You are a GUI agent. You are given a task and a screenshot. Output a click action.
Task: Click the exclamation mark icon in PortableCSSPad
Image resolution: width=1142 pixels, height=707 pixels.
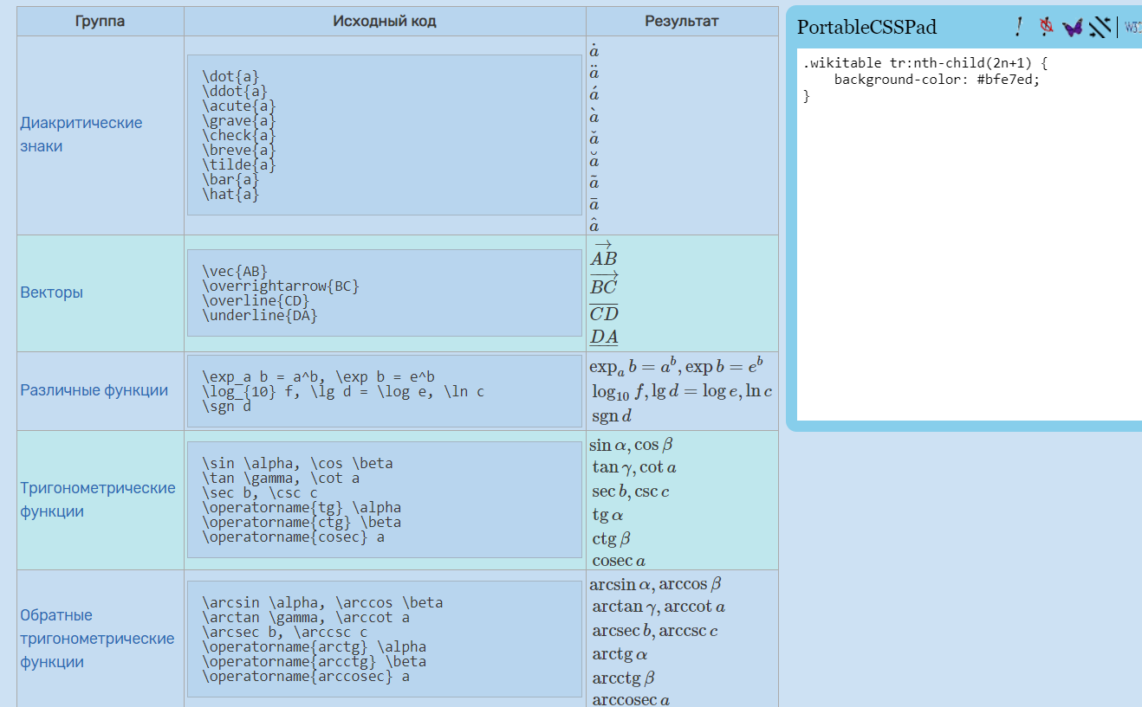point(1020,27)
